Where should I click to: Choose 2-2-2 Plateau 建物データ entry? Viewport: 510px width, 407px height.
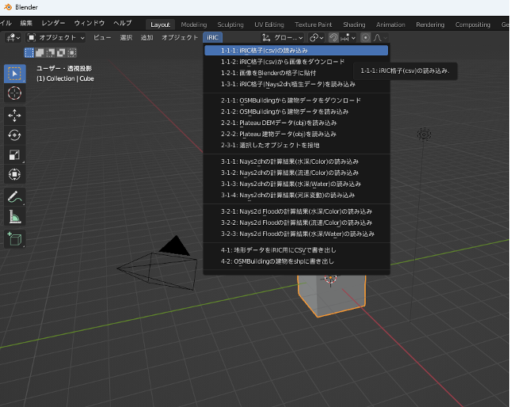tap(296, 134)
